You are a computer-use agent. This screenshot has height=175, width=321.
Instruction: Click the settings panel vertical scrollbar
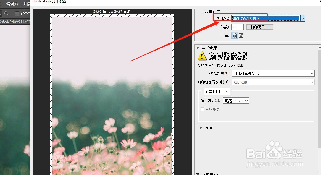click(x=320, y=98)
